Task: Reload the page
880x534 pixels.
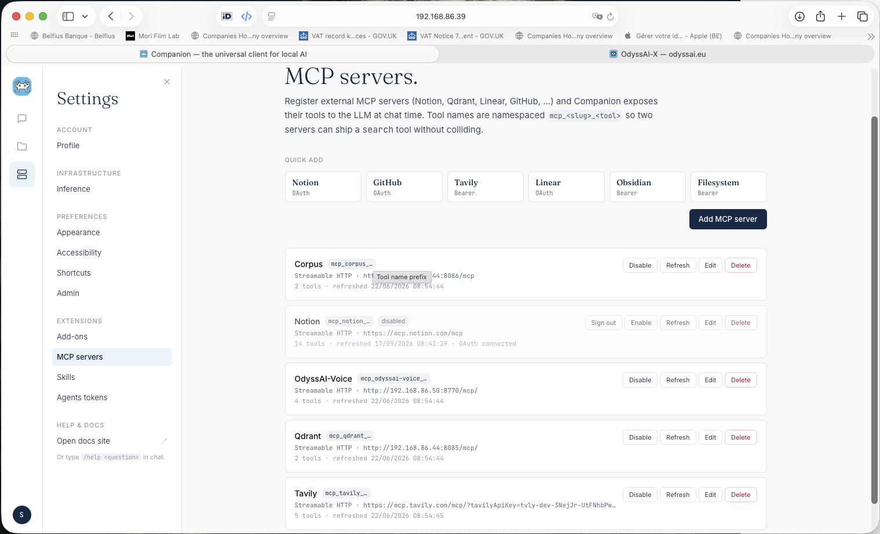Action: 610,16
